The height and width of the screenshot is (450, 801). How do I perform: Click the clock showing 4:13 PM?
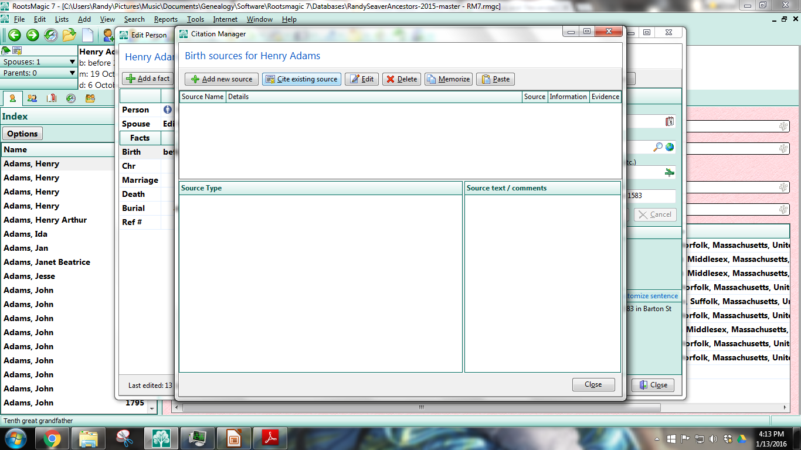pos(771,434)
